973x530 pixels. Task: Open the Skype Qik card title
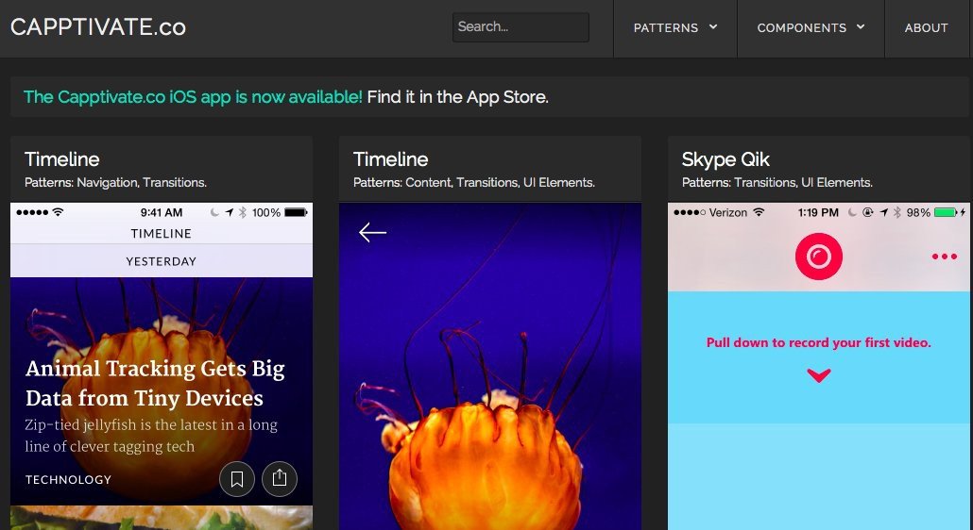(725, 159)
